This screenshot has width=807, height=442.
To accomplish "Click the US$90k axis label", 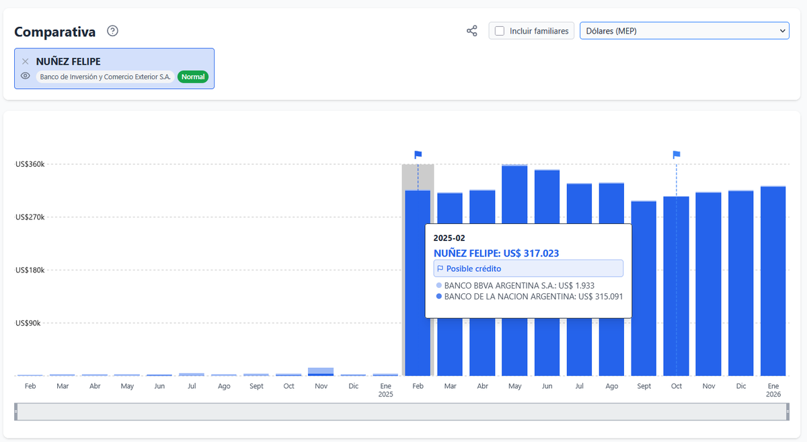I will (28, 323).
